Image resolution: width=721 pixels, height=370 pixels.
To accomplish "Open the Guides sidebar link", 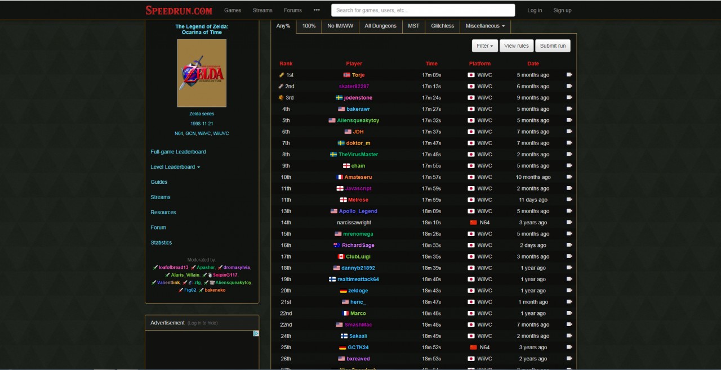I will [x=159, y=182].
